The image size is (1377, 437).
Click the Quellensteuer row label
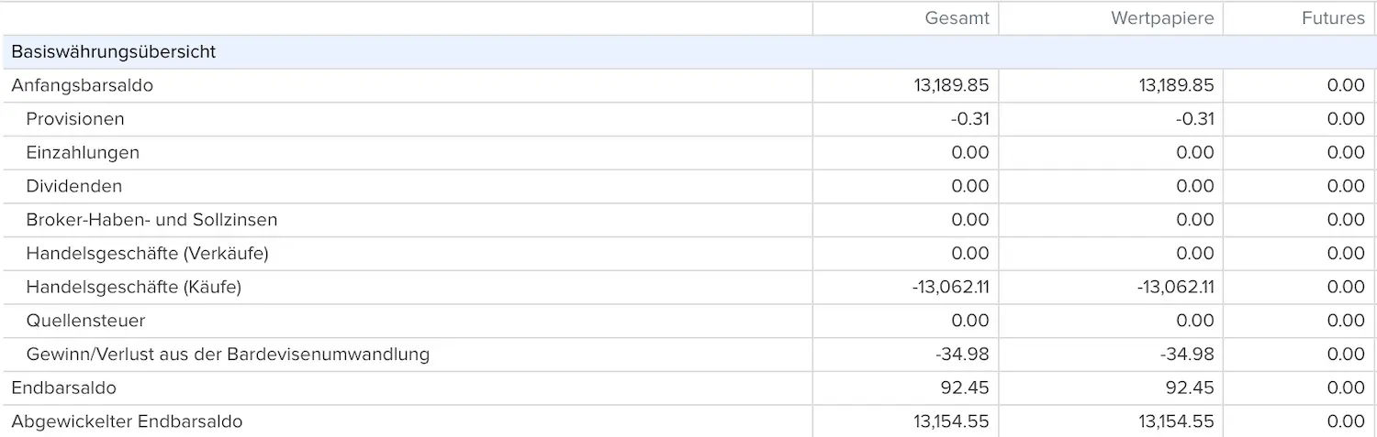click(85, 321)
